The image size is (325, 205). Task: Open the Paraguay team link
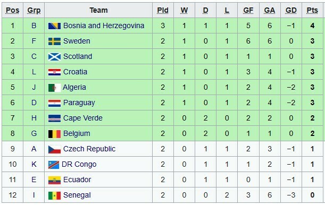point(79,103)
